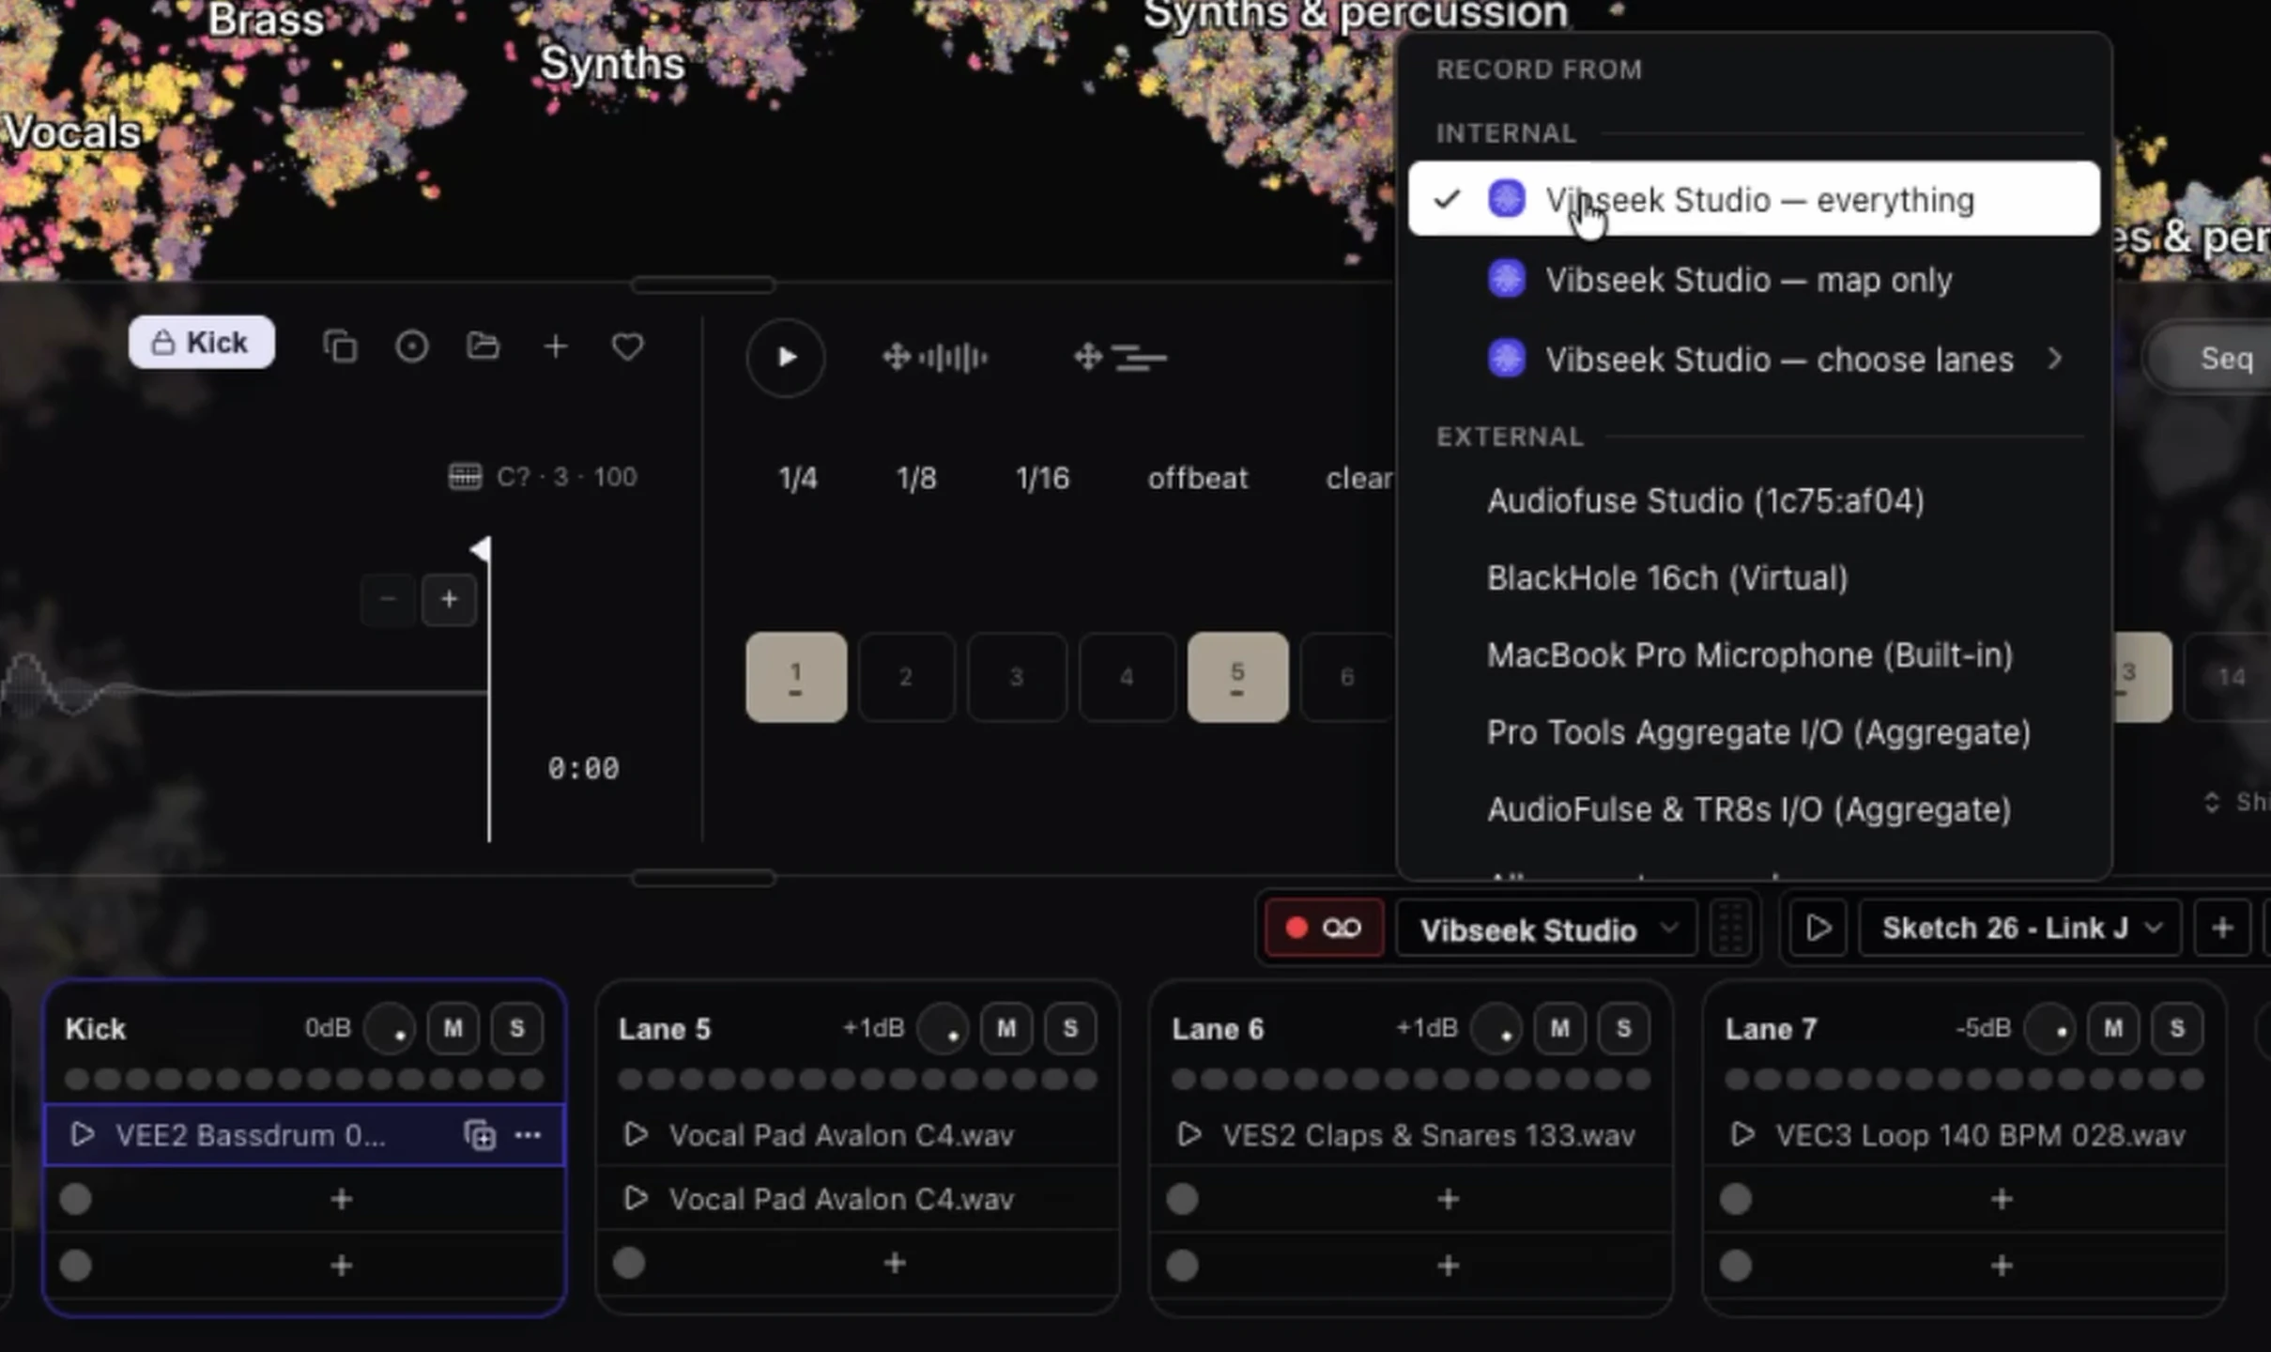This screenshot has height=1352, width=2271.
Task: Click the duplicate icon on VEE2 Bassdrum row
Action: (x=480, y=1135)
